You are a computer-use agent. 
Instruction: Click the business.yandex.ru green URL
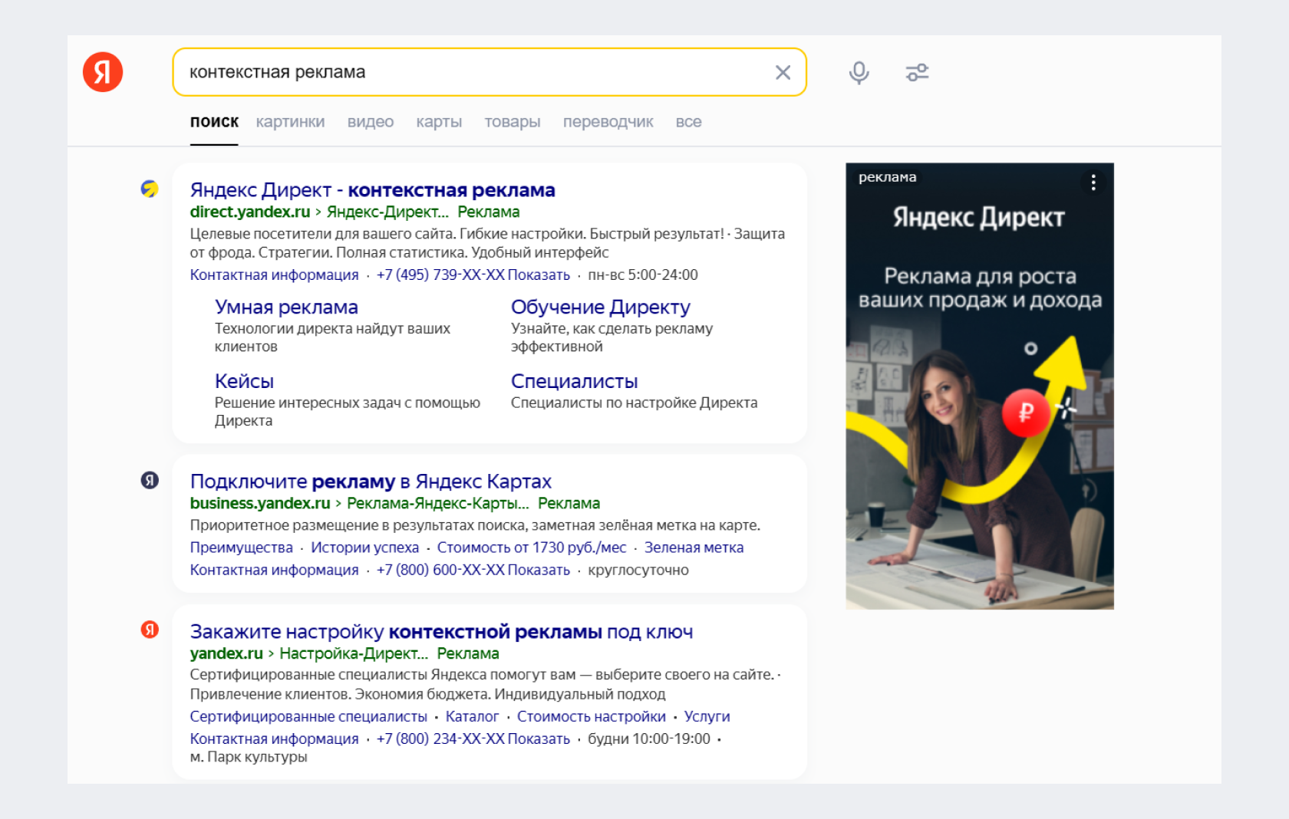click(260, 503)
